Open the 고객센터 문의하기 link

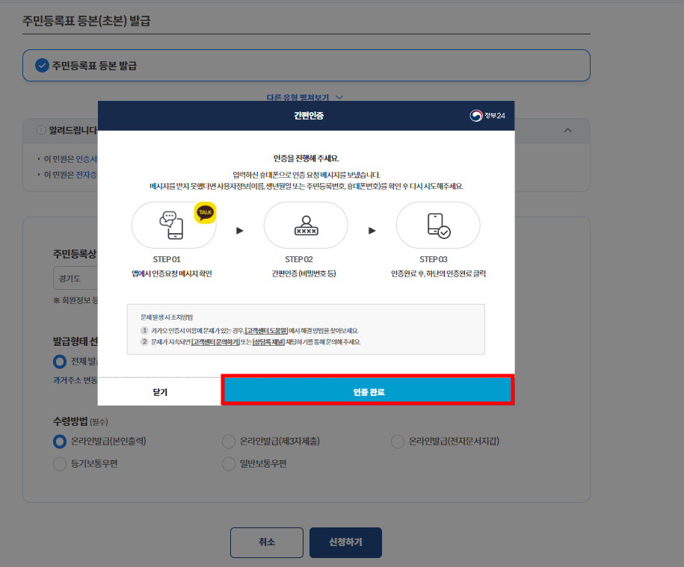(x=215, y=342)
